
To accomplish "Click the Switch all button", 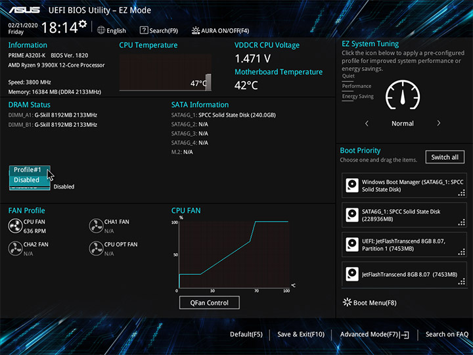I will click(445, 157).
